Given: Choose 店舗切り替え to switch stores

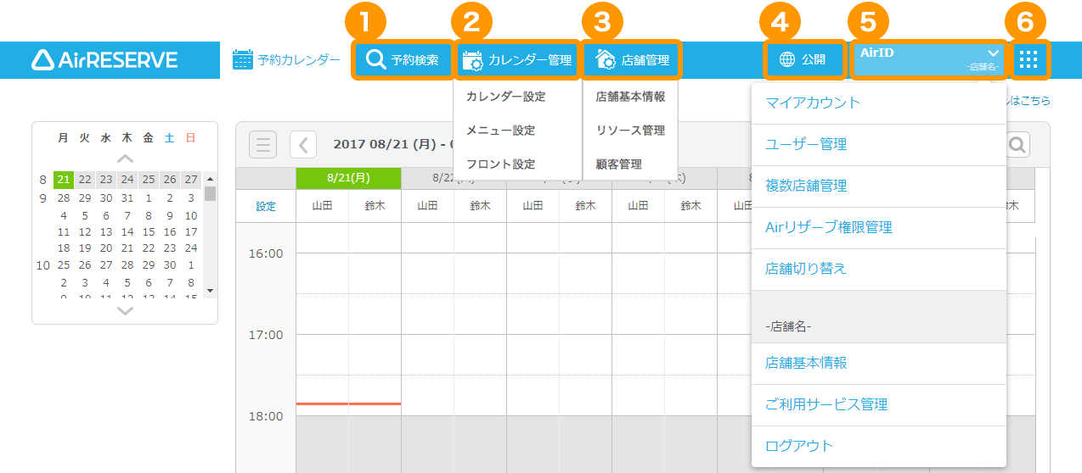Looking at the screenshot, I should (x=879, y=269).
